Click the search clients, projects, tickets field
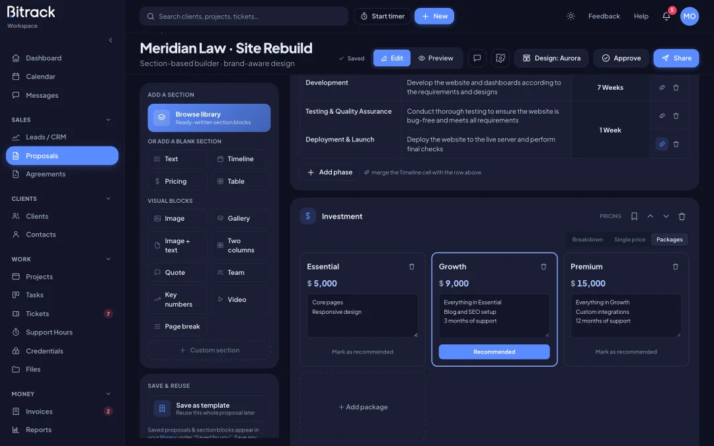 (243, 16)
